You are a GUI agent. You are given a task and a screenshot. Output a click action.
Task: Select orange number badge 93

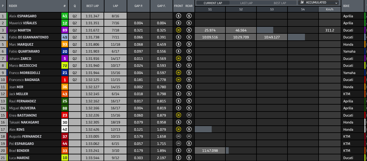[x=65, y=44]
